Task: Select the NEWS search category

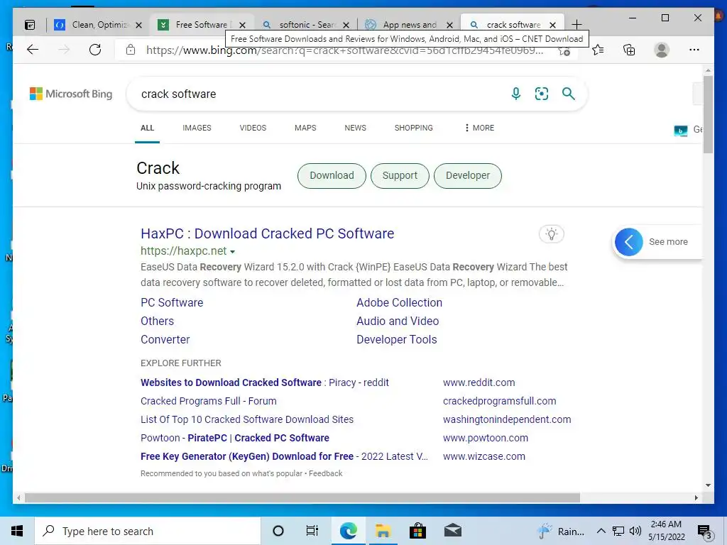Action: [x=355, y=128]
